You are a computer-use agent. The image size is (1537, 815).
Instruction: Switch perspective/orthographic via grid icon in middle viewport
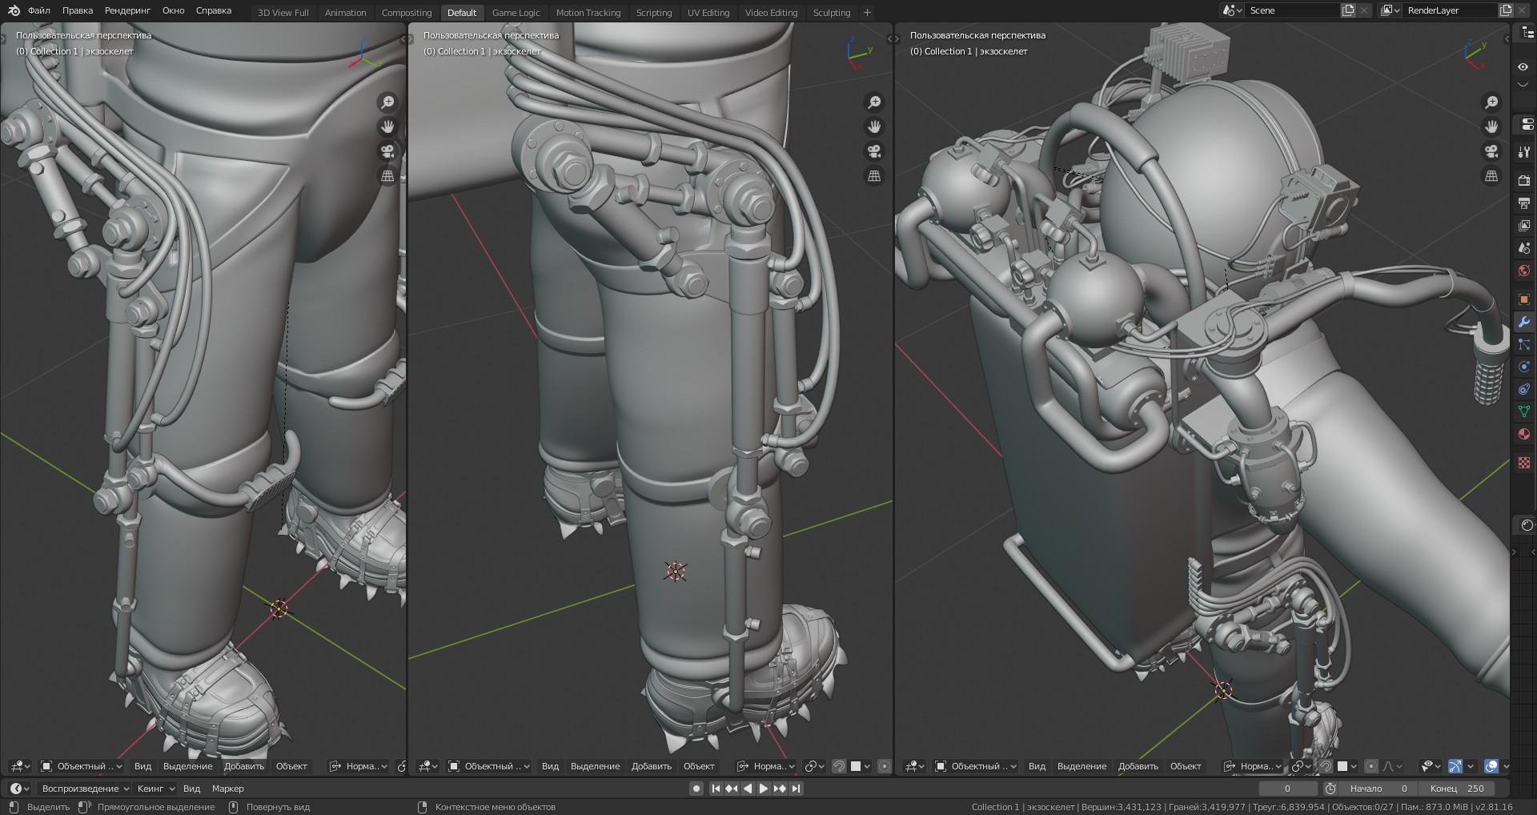click(874, 175)
